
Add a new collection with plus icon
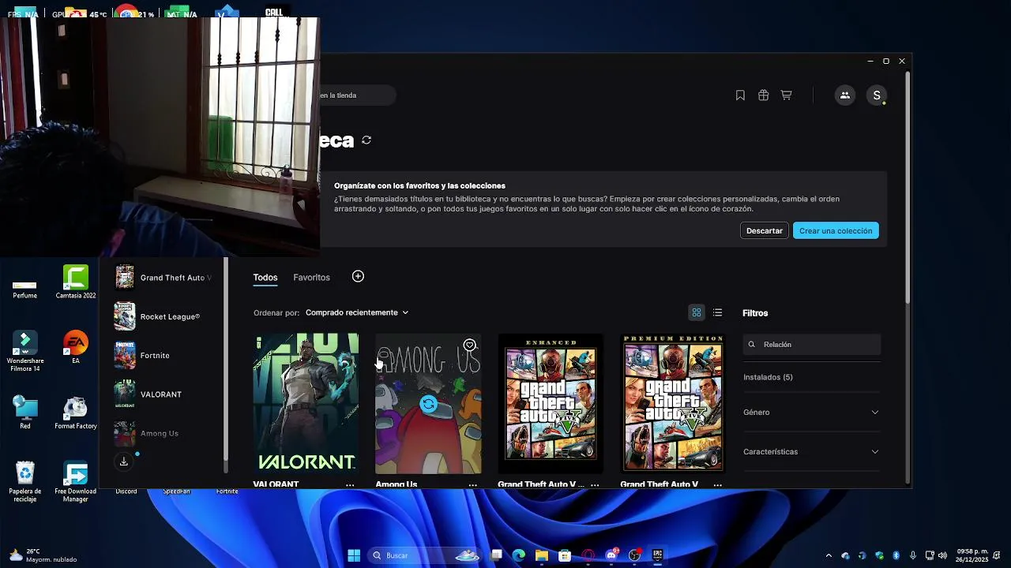358,276
